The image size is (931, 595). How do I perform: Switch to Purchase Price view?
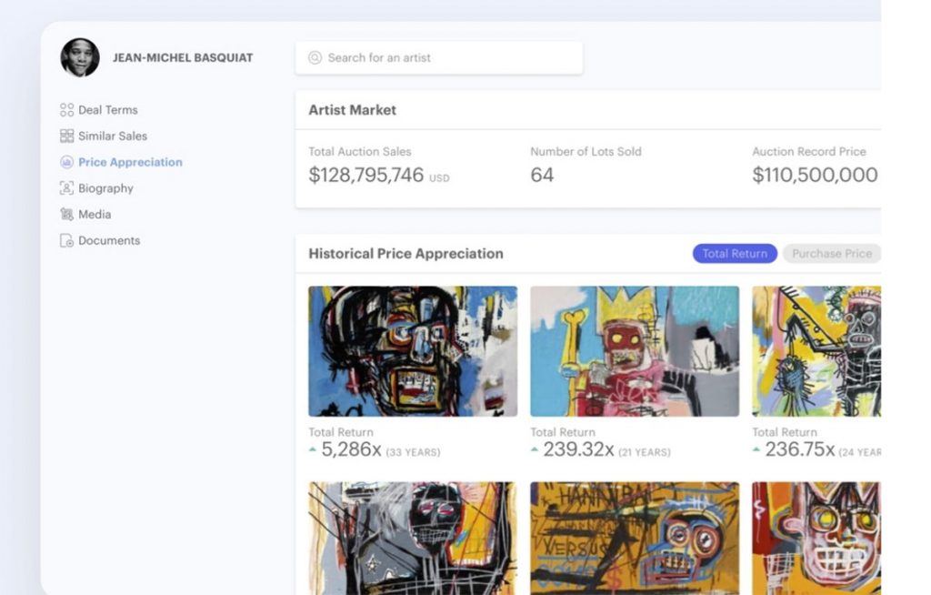[x=832, y=254]
